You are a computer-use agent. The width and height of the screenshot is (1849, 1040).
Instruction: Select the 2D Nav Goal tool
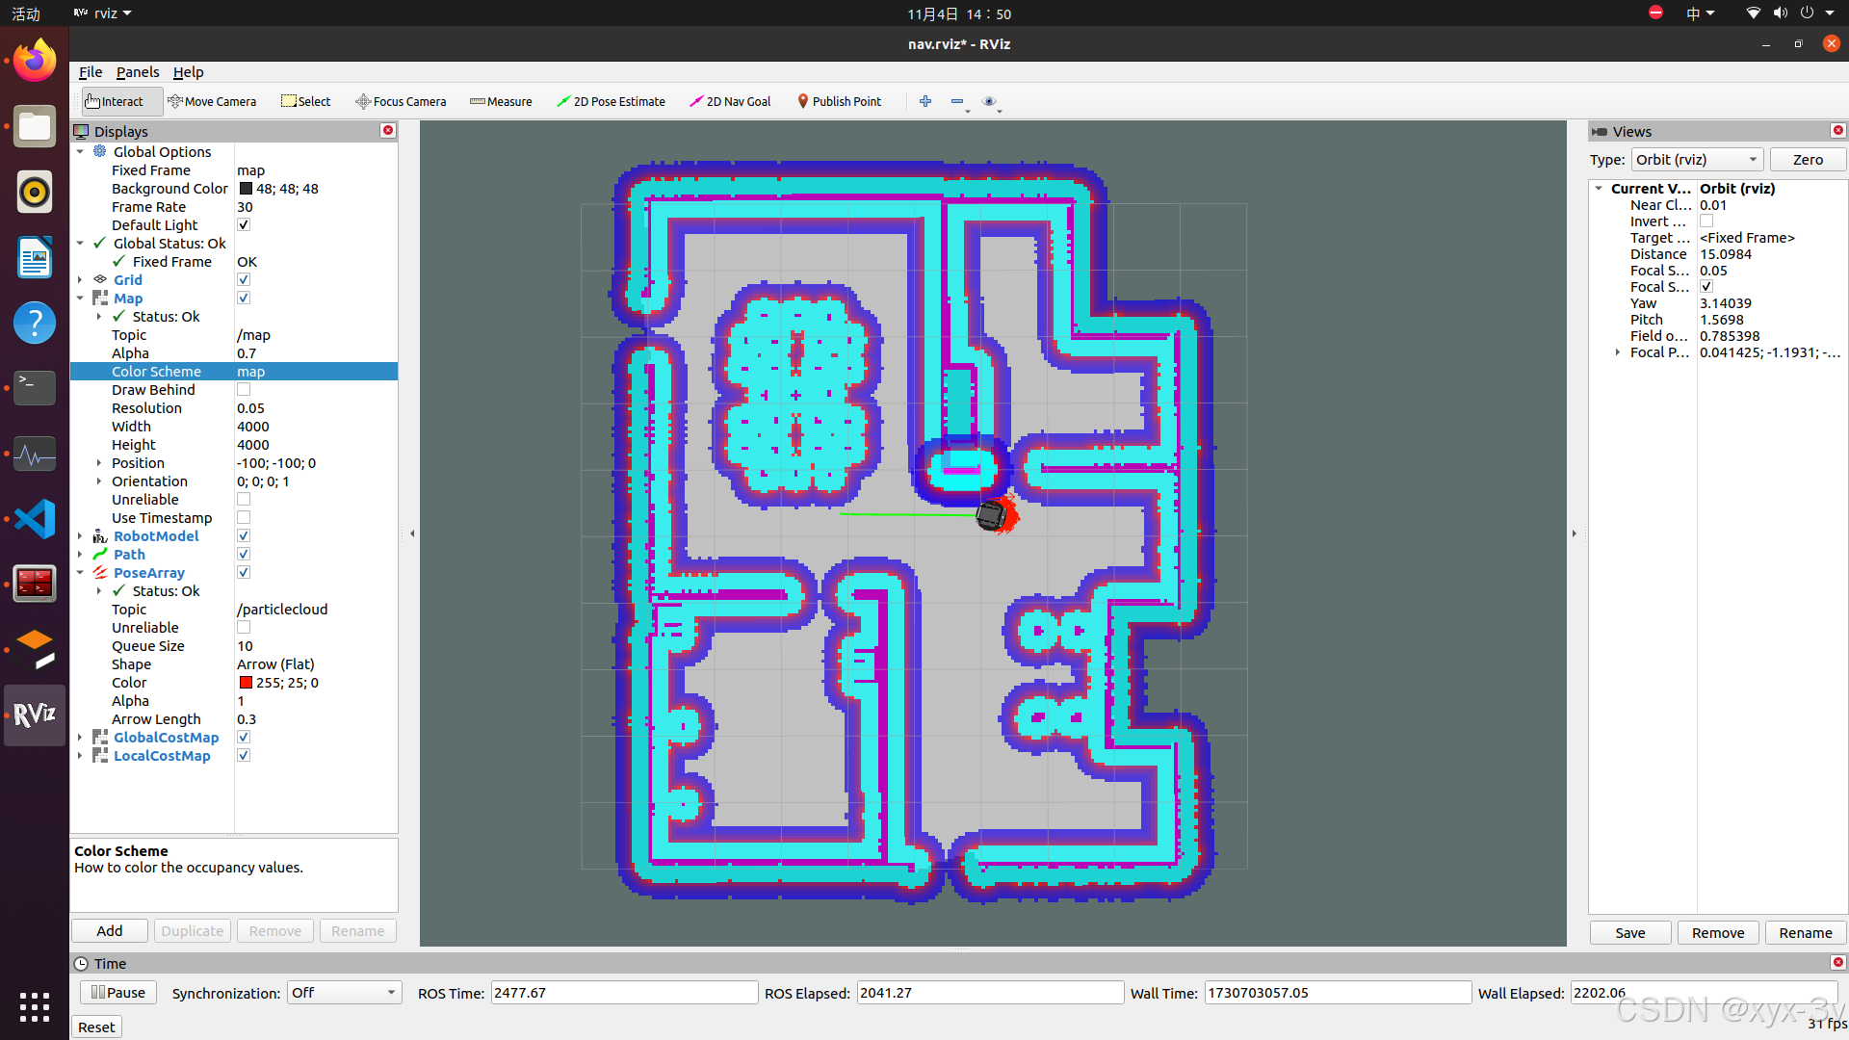coord(730,101)
